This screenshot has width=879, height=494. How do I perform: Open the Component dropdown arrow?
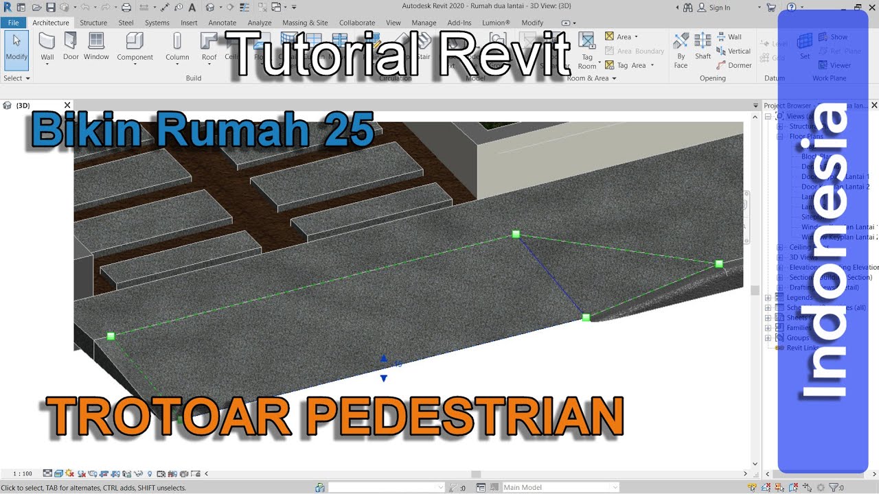pos(135,65)
